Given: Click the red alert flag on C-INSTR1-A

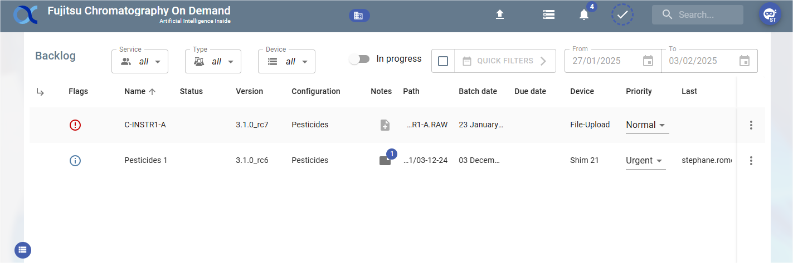Looking at the screenshot, I should click(x=75, y=125).
